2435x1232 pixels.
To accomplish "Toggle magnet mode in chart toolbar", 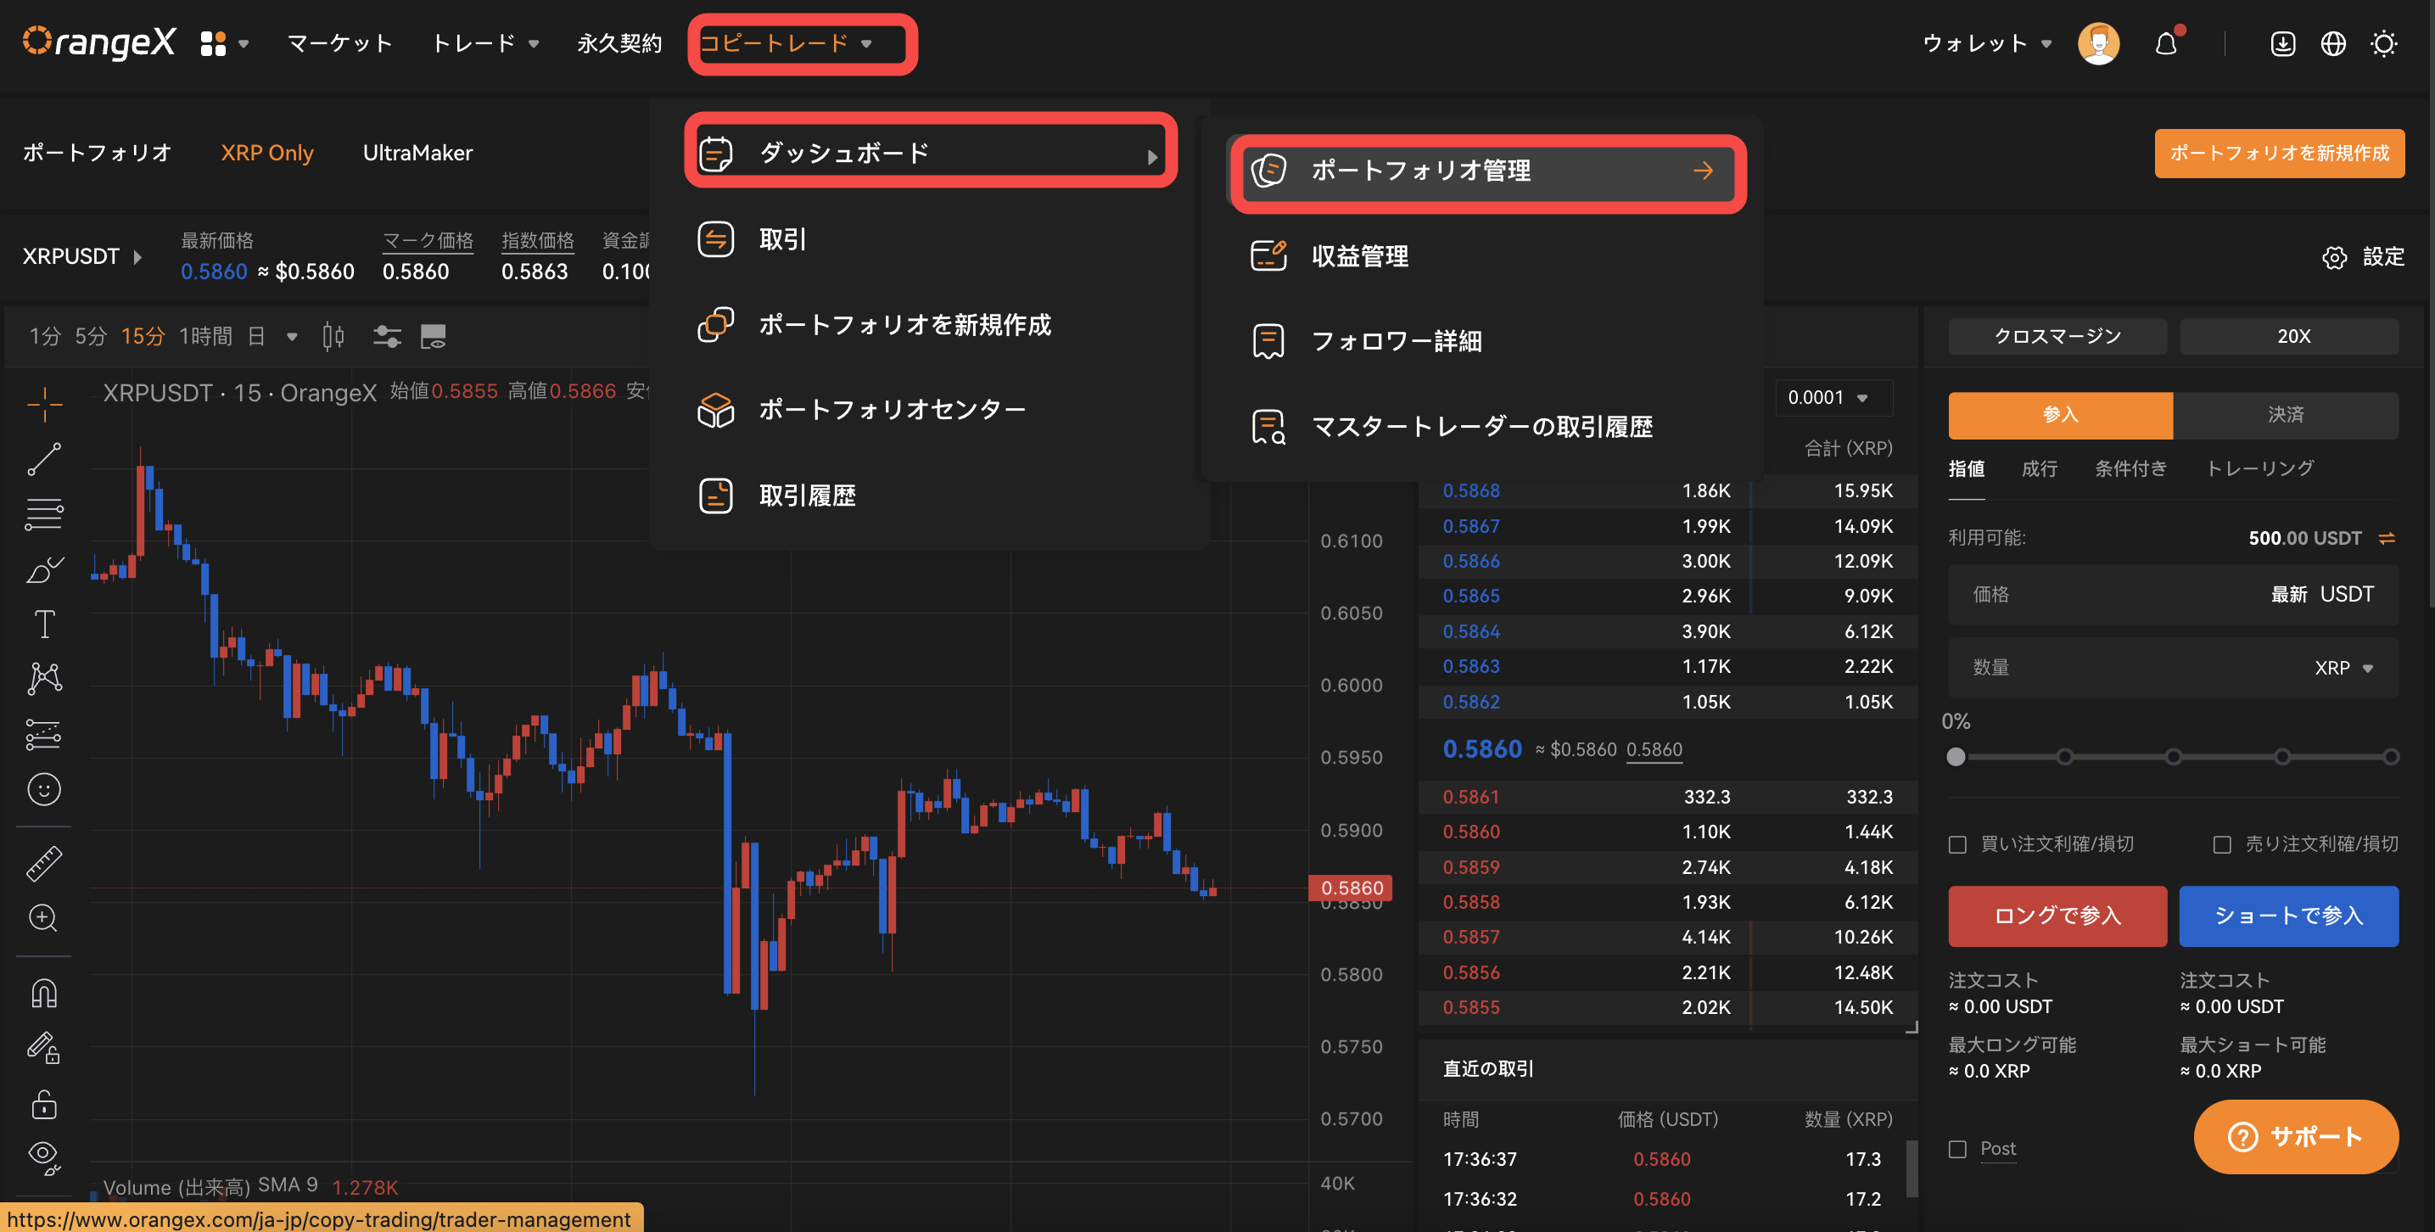I will pos(44,993).
